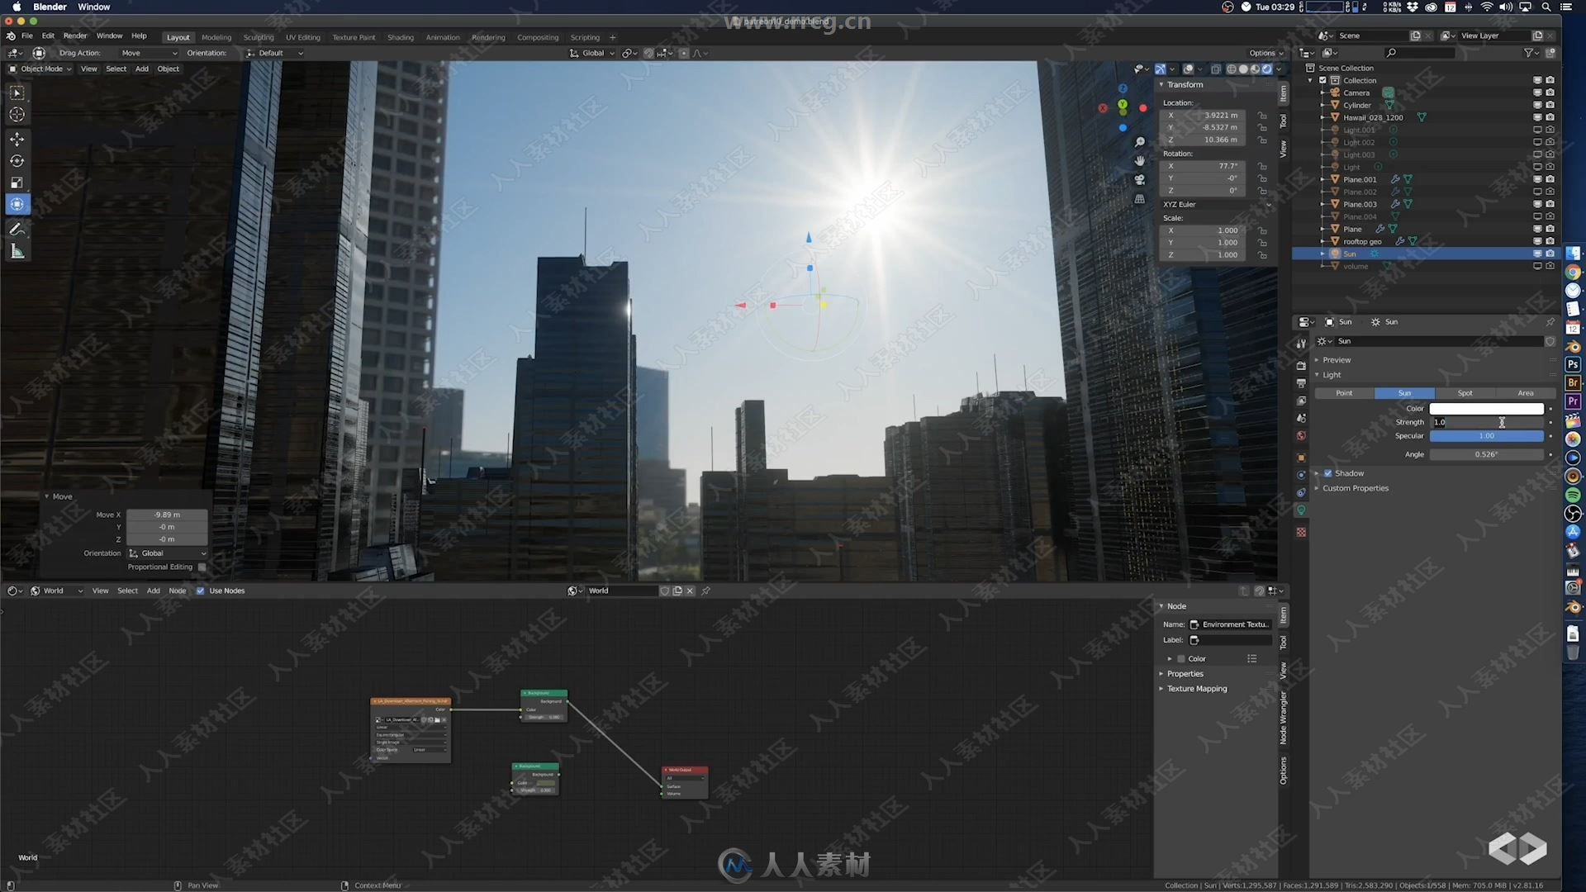Open the Output properties tab icon
The height and width of the screenshot is (892, 1586).
click(x=1301, y=383)
